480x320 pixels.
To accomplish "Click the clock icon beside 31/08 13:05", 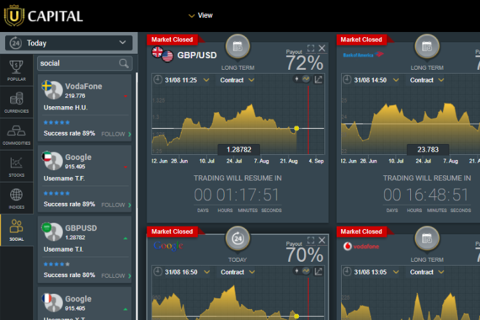I will coord(347,271).
